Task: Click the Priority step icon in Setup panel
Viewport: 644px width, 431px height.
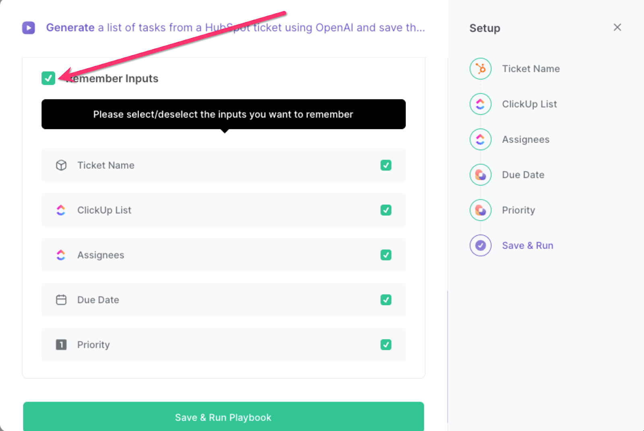Action: point(480,210)
